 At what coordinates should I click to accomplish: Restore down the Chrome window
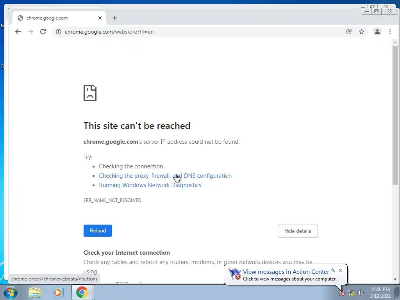click(376, 11)
